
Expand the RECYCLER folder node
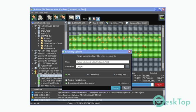click(x=39, y=41)
